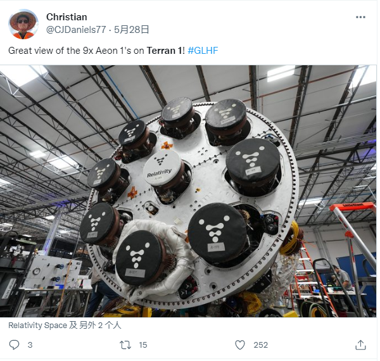The image size is (380, 361).
Task: Follow the #GLHF hashtag link
Action: click(x=203, y=51)
